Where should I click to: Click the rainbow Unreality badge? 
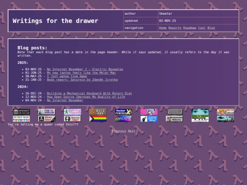123,119
